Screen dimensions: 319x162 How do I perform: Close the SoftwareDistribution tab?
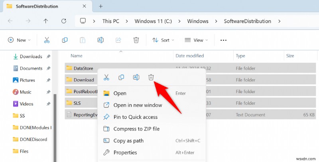pos(84,6)
